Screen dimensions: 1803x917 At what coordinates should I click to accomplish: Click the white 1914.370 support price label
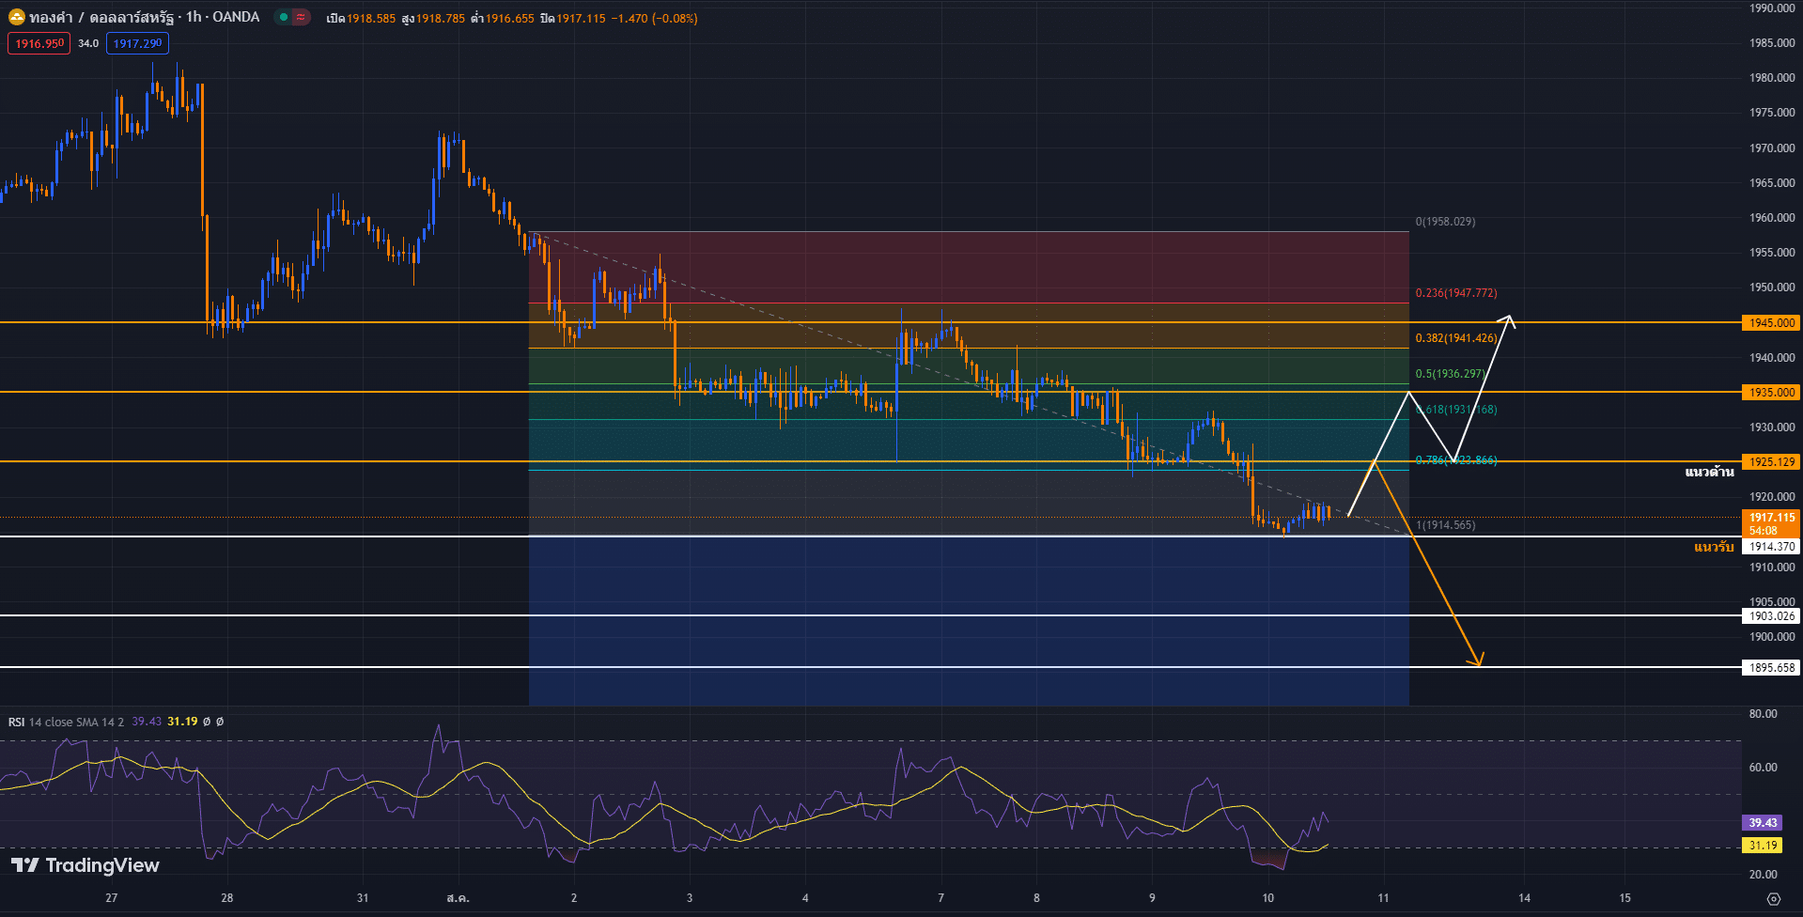[x=1771, y=547]
